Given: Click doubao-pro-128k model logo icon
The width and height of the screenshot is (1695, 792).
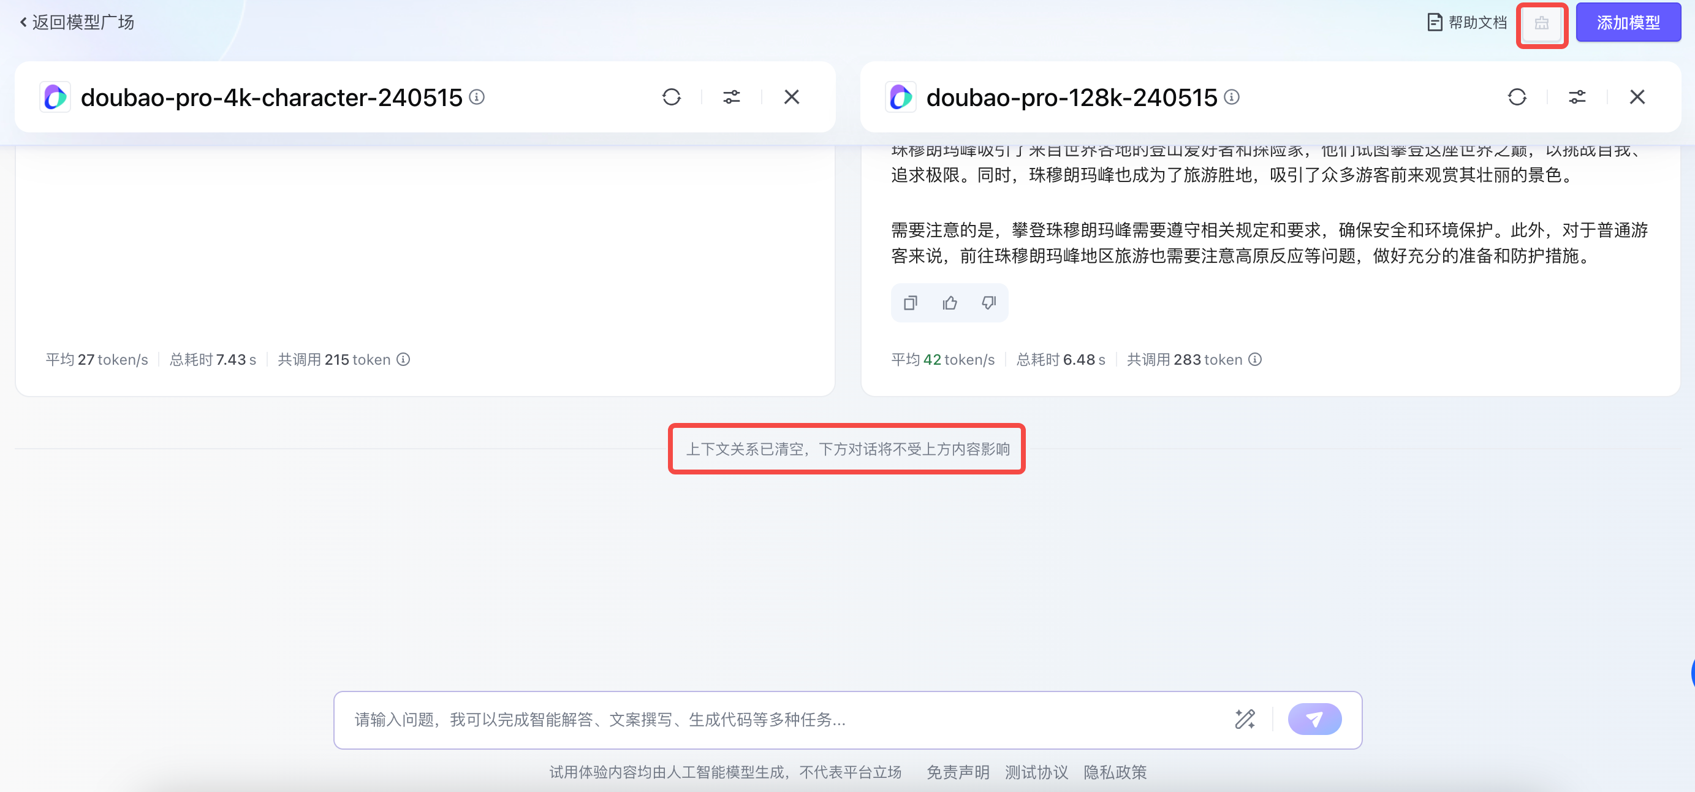Looking at the screenshot, I should (901, 97).
